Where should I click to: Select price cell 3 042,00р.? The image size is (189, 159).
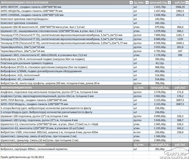point(160,96)
